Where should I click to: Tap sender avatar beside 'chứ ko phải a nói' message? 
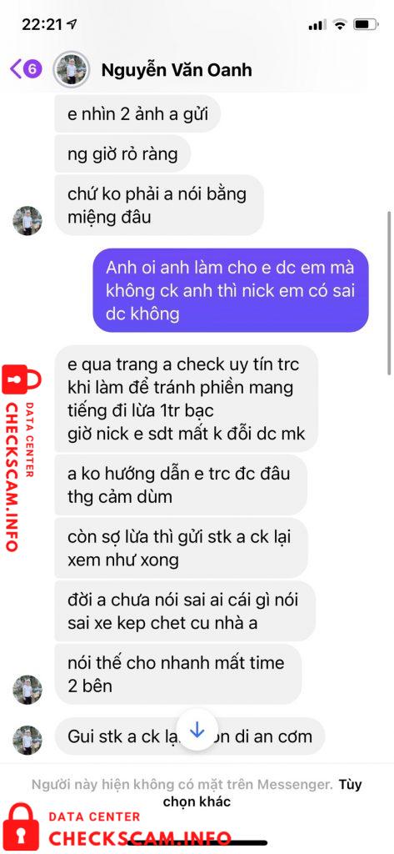pyautogui.click(x=27, y=220)
